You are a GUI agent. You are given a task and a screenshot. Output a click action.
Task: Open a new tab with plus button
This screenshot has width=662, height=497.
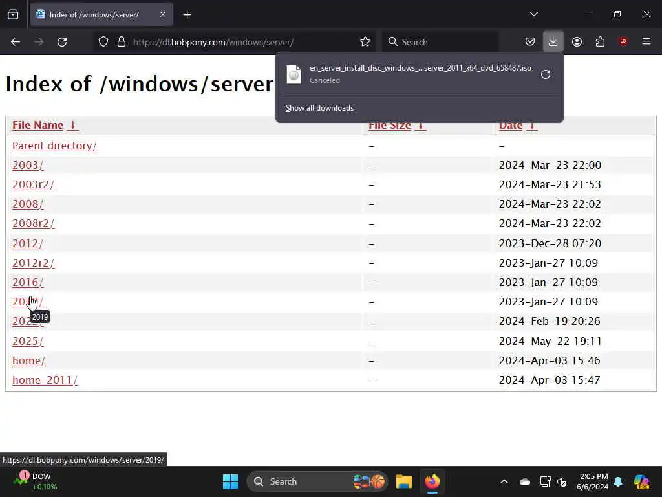pyautogui.click(x=187, y=15)
